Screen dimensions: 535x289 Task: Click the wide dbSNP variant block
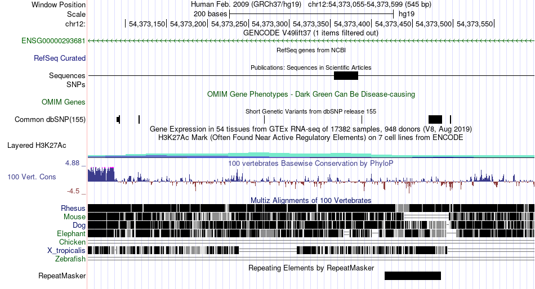435,120
